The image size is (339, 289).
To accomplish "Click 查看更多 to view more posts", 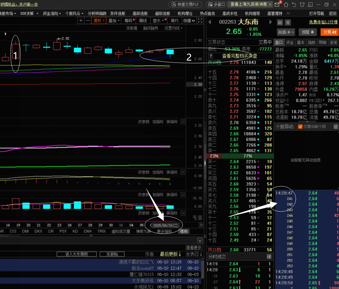I will 194,247.
